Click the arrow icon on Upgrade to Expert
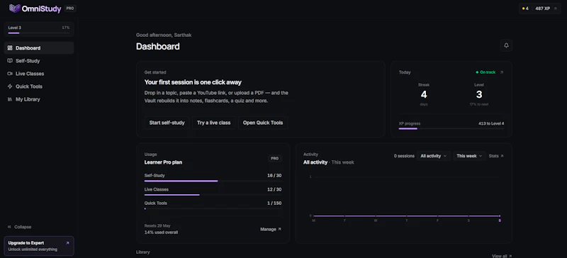 67,243
